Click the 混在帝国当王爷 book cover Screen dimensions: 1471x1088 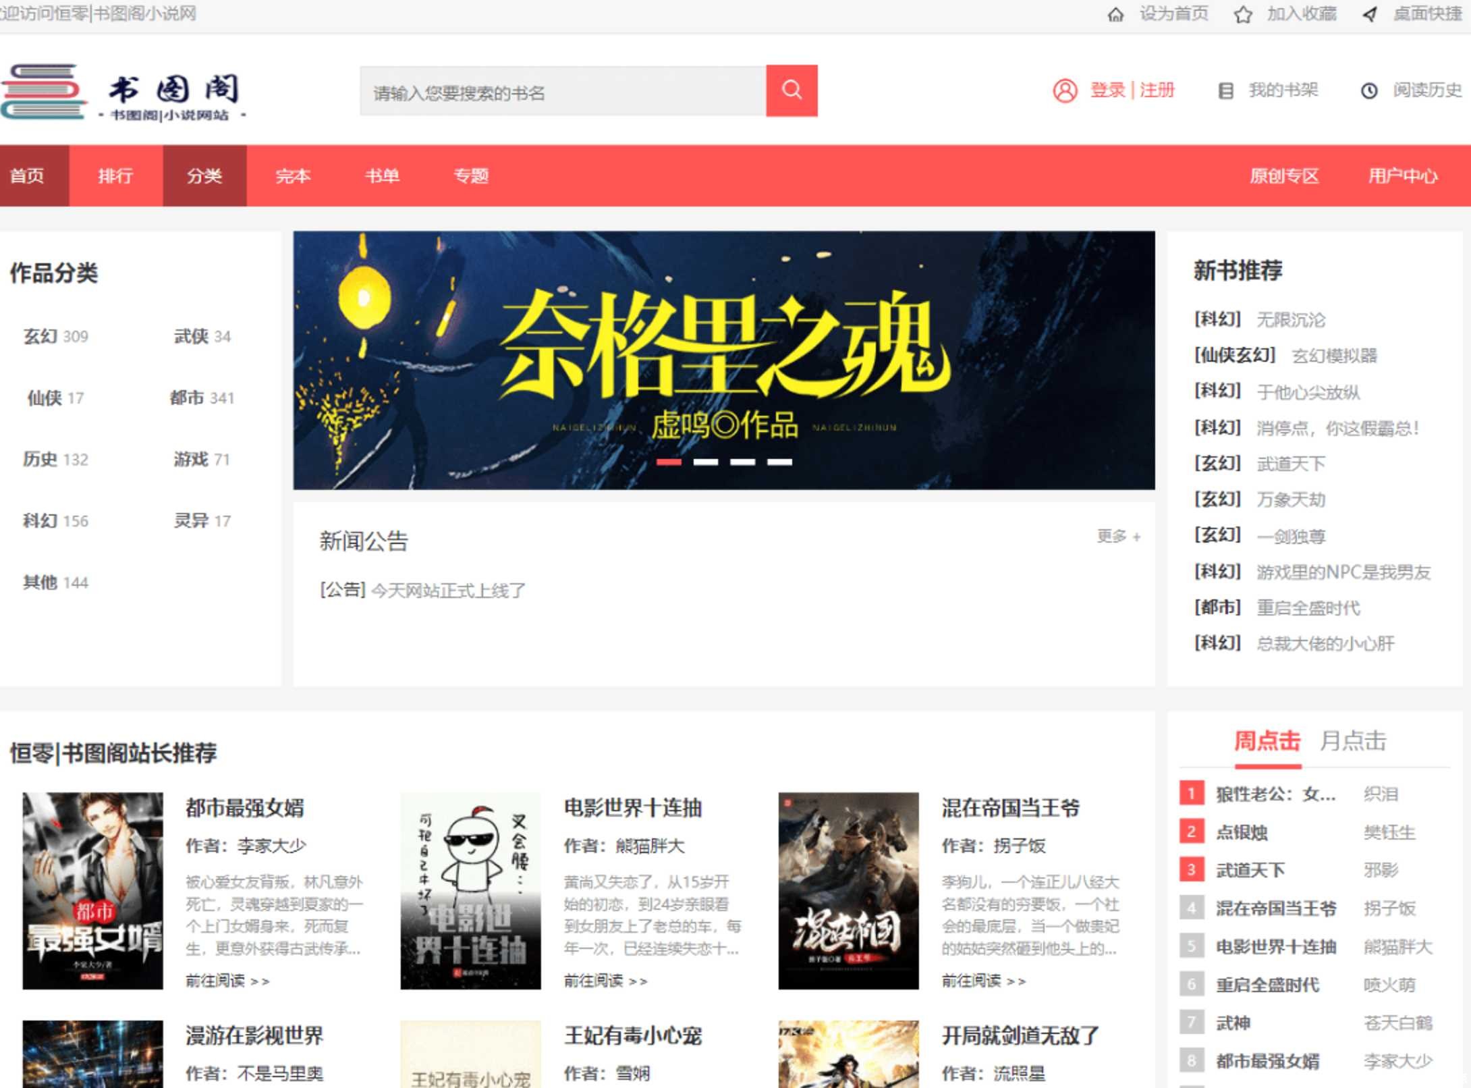tap(848, 891)
